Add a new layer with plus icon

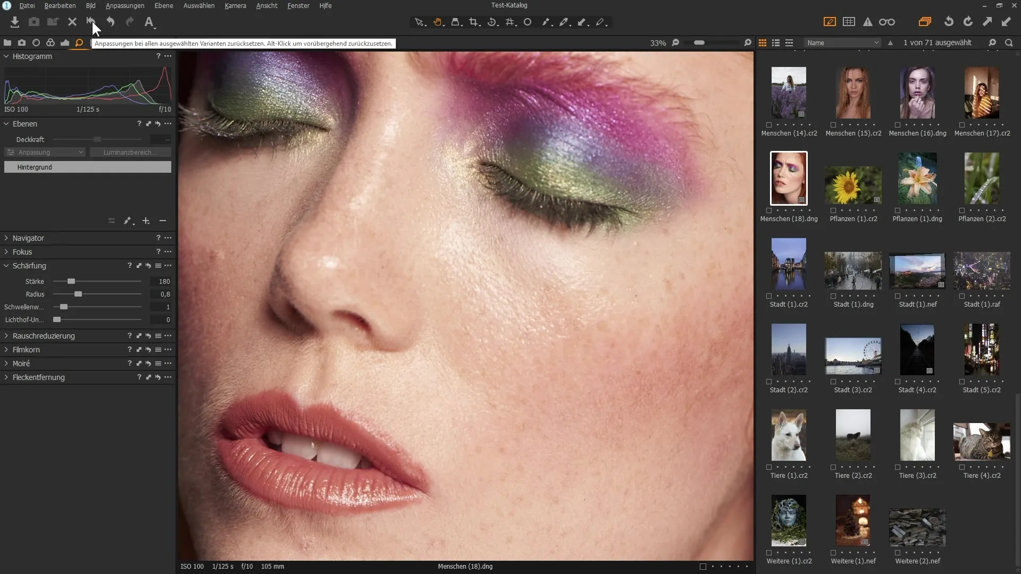click(x=146, y=221)
